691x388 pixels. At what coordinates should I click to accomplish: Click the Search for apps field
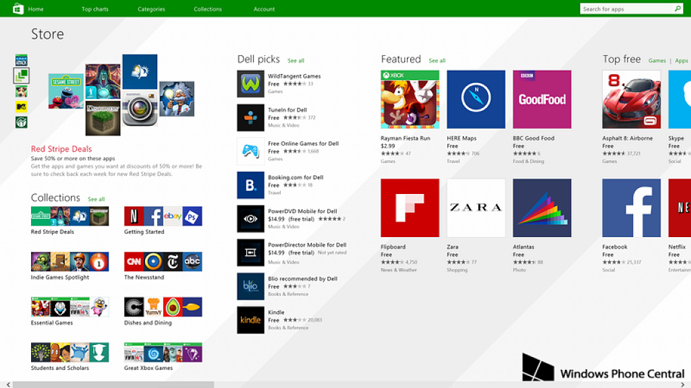point(626,9)
